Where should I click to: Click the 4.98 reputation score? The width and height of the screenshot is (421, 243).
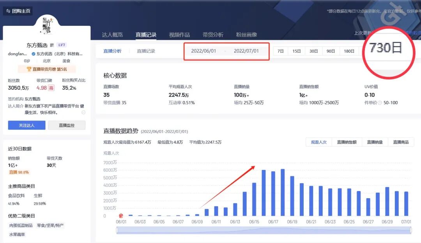coord(42,88)
